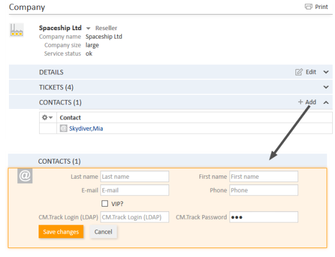Click the Save changes button
The width and height of the screenshot is (335, 257).
[61, 231]
